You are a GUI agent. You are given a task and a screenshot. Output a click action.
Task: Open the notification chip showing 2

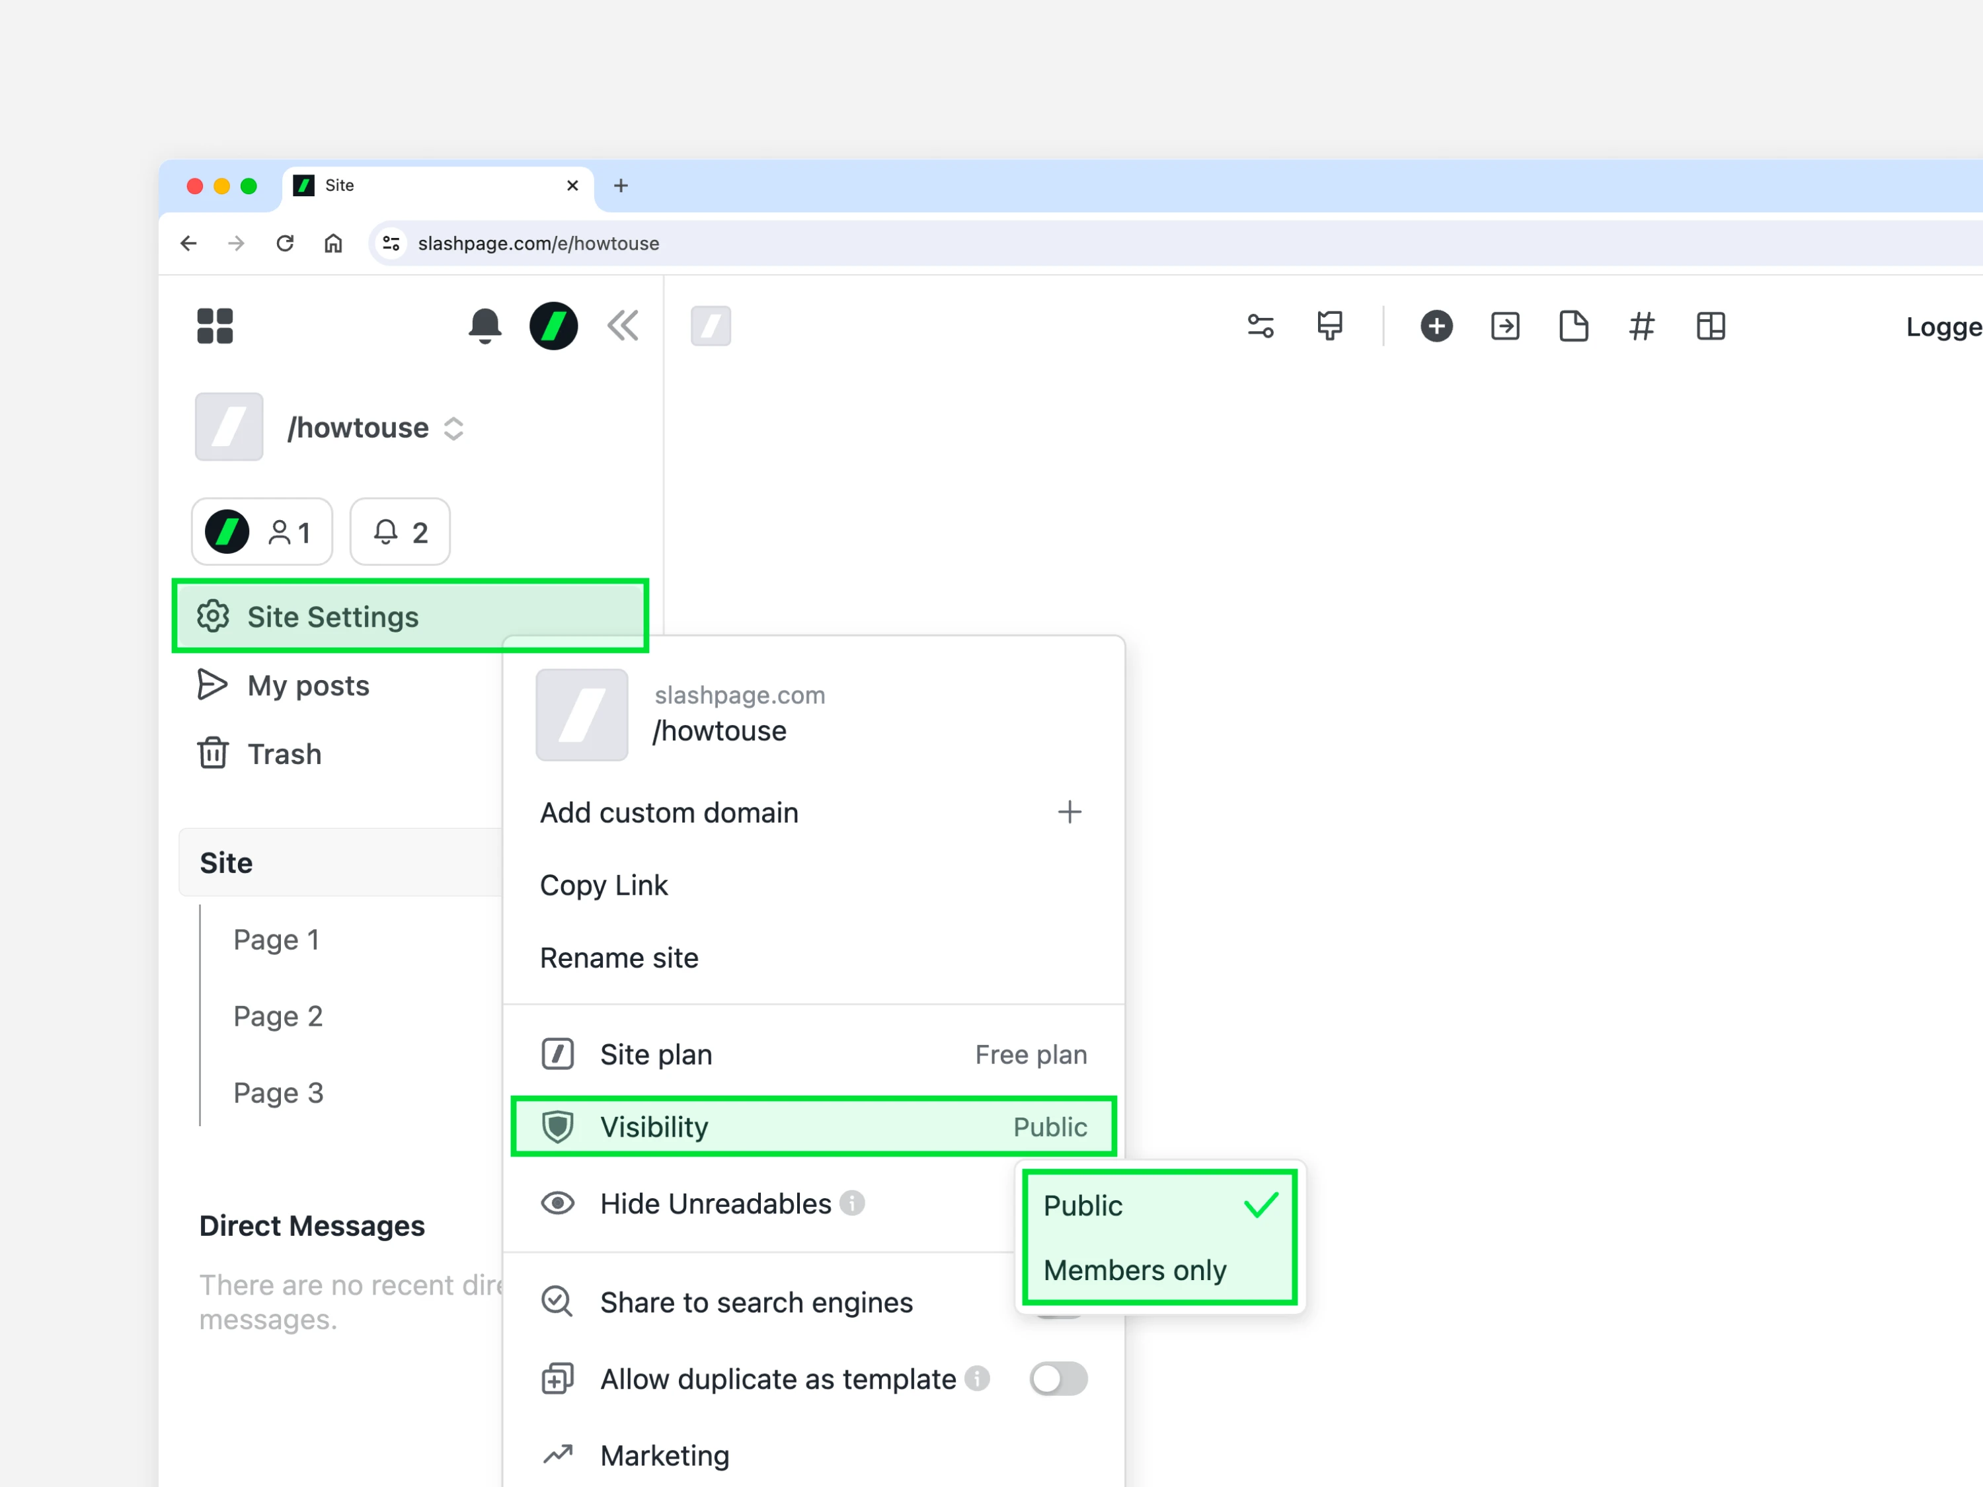[x=400, y=533]
